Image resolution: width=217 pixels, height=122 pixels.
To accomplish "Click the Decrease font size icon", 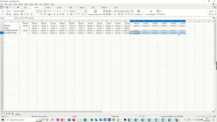I will click(x=51, y=11).
